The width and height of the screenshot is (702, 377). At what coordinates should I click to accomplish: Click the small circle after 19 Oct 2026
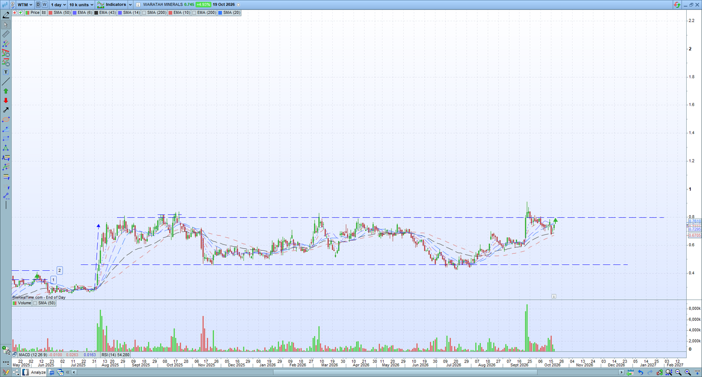pyautogui.click(x=238, y=5)
